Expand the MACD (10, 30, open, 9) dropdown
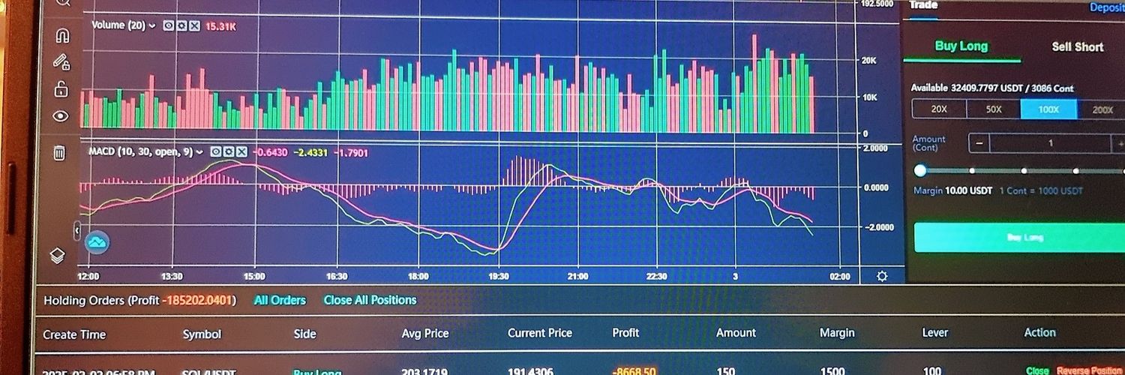The height and width of the screenshot is (375, 1125). tap(200, 151)
